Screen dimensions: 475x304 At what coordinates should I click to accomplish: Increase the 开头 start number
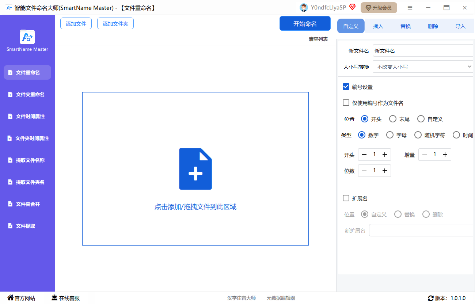[x=385, y=155]
